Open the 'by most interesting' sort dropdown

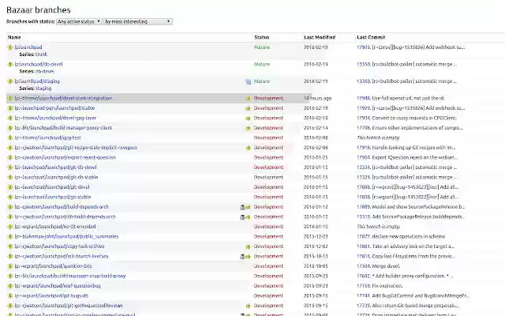tap(138, 21)
